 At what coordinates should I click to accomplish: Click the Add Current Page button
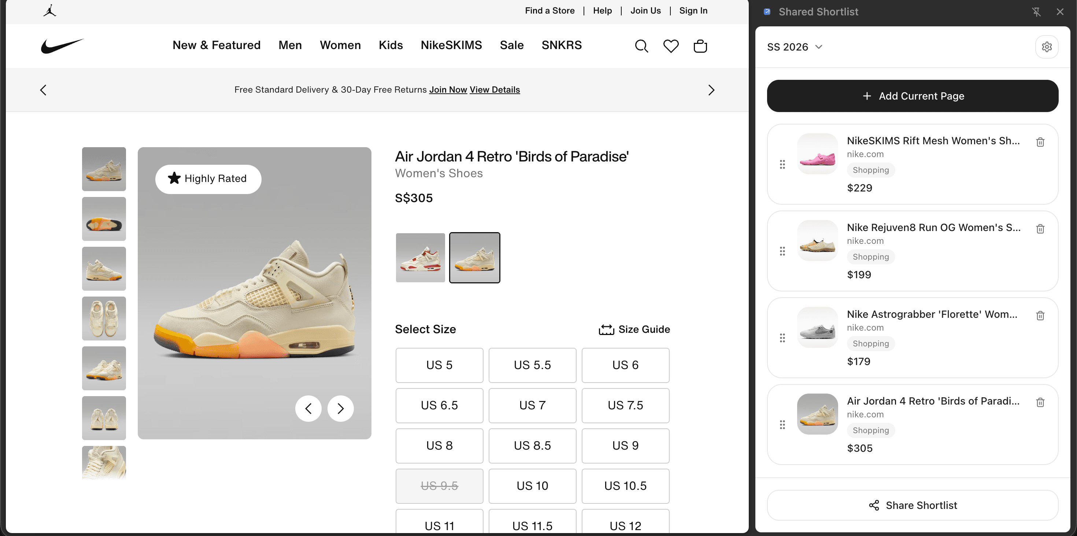[912, 96]
